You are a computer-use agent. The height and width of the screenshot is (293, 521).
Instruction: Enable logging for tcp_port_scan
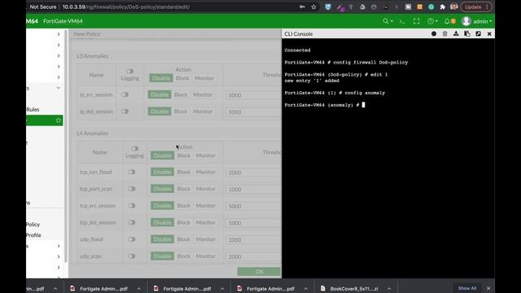(132, 189)
